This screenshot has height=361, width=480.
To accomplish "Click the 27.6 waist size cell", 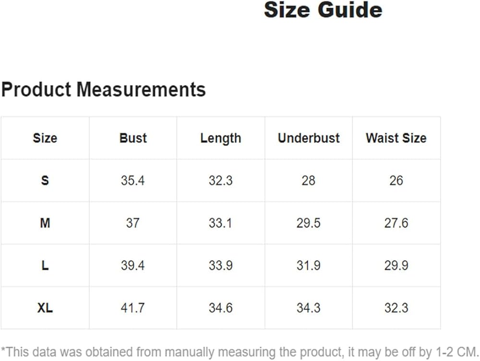I will pyautogui.click(x=396, y=223).
